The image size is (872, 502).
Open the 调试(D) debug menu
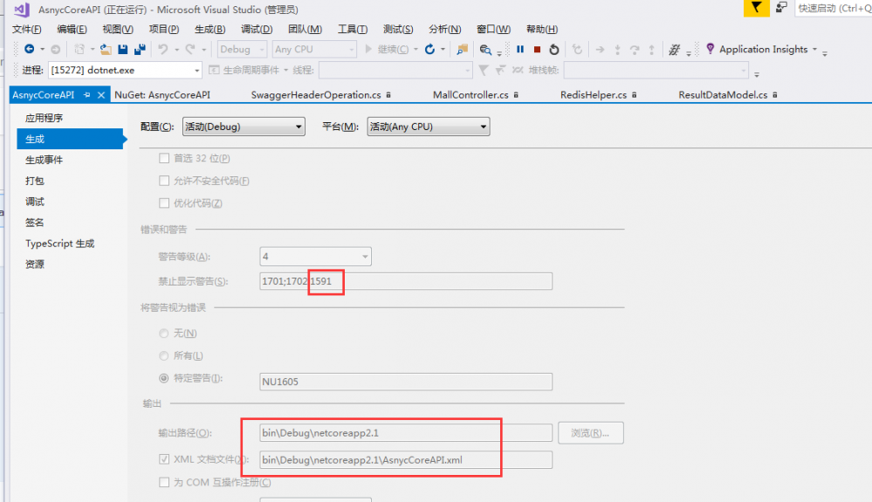257,29
